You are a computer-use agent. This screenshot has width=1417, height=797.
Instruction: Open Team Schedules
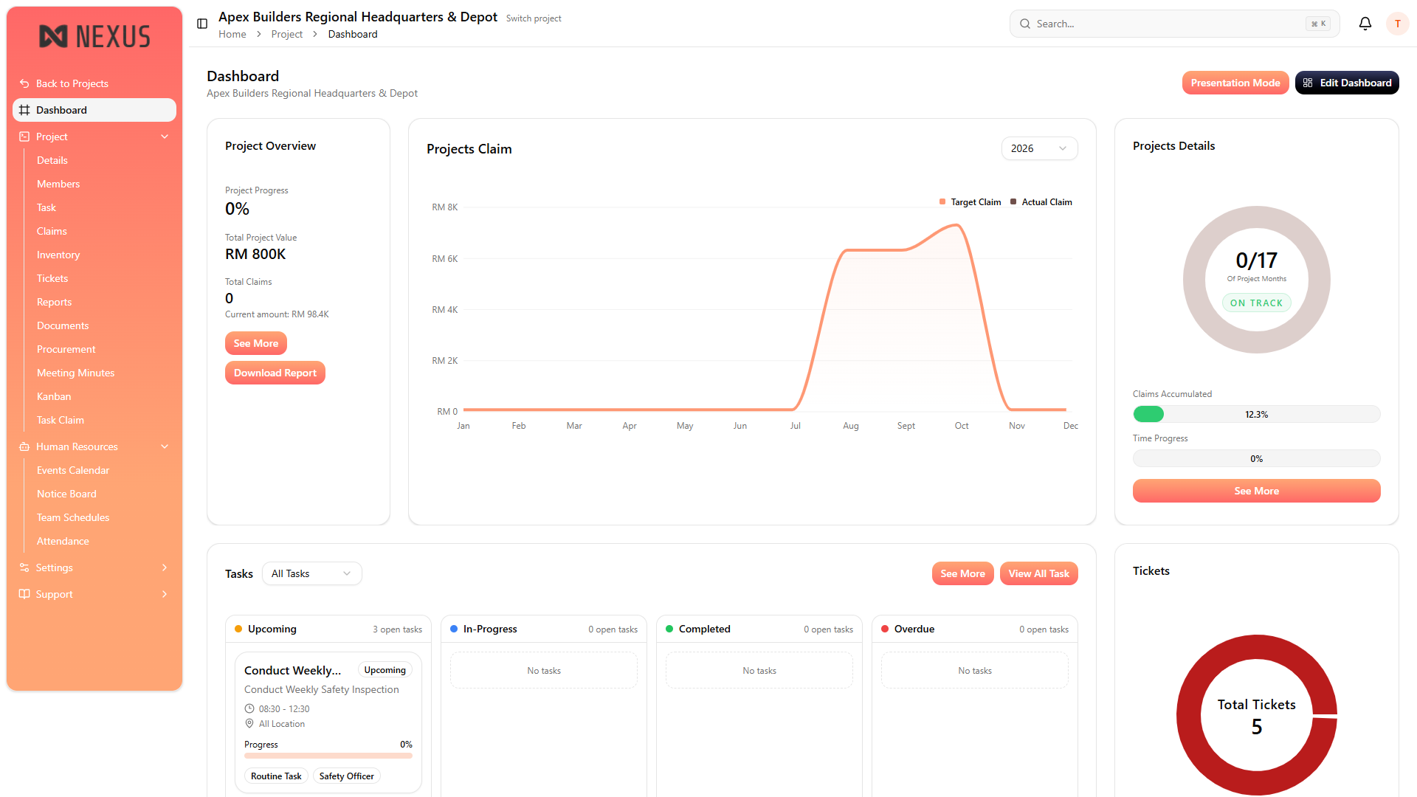(x=73, y=517)
